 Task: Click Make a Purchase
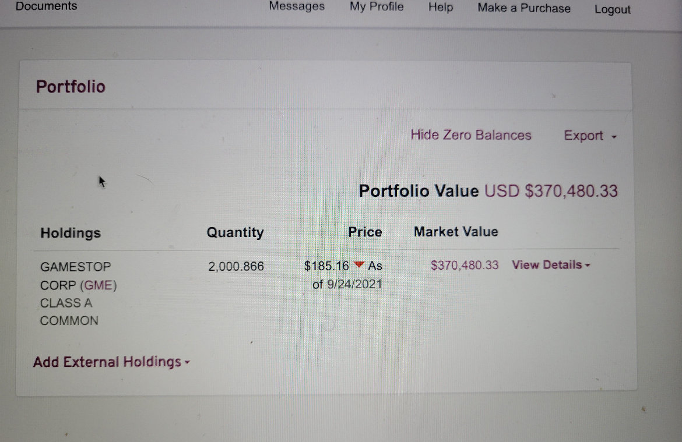[523, 8]
